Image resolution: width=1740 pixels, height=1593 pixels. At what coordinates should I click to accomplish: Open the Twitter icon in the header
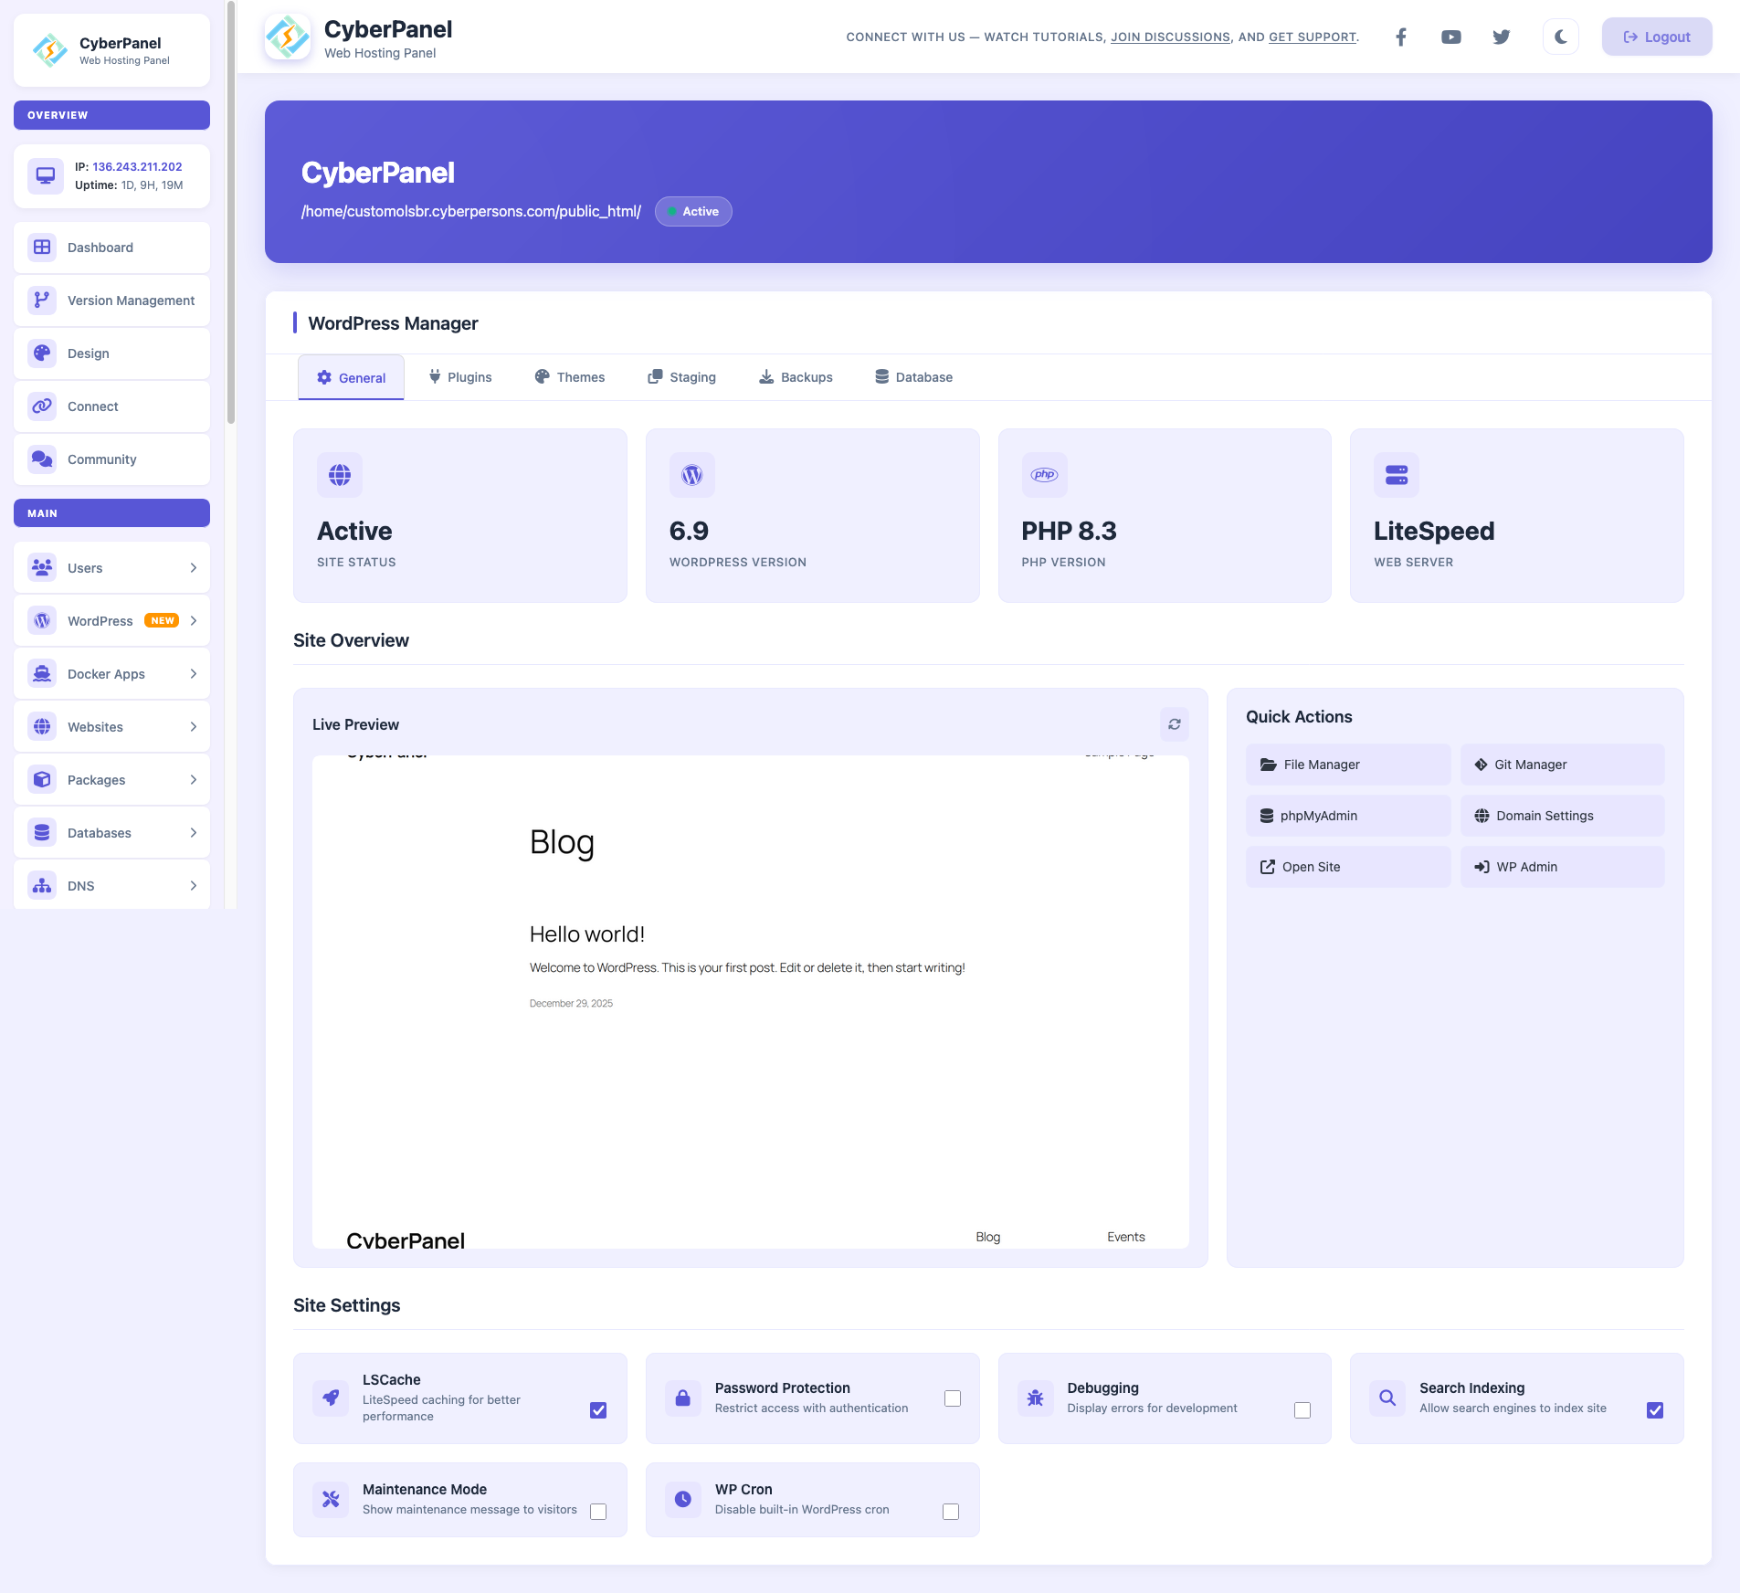pos(1501,37)
